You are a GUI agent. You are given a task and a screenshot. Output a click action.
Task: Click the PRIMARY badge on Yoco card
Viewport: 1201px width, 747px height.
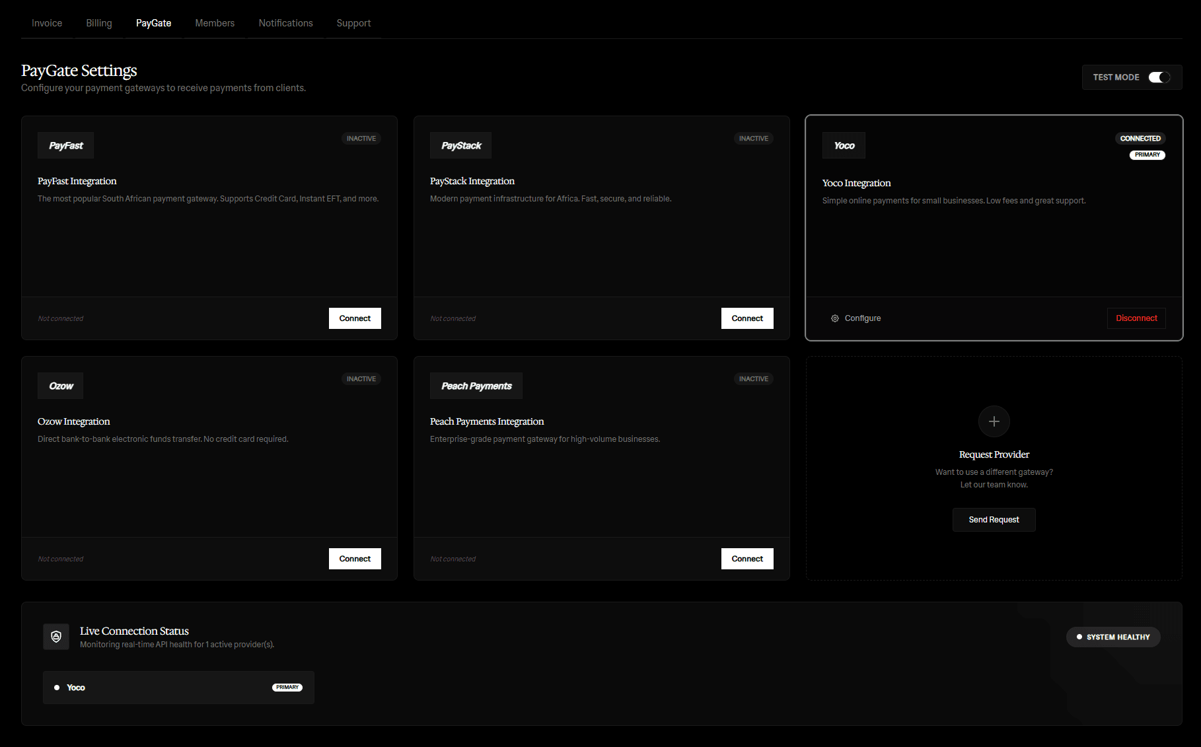pos(1147,155)
